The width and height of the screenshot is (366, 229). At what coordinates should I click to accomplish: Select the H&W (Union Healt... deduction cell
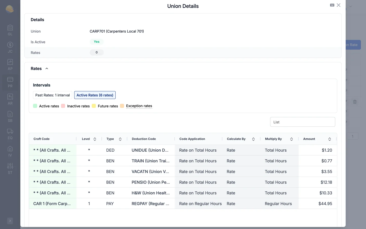pos(151,193)
